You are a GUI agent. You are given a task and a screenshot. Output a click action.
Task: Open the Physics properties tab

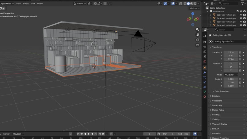(x=205, y=82)
